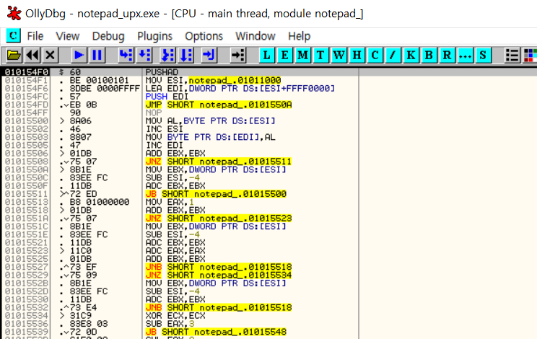Click JMP SHORT notepad_.0101550A line

(219, 105)
